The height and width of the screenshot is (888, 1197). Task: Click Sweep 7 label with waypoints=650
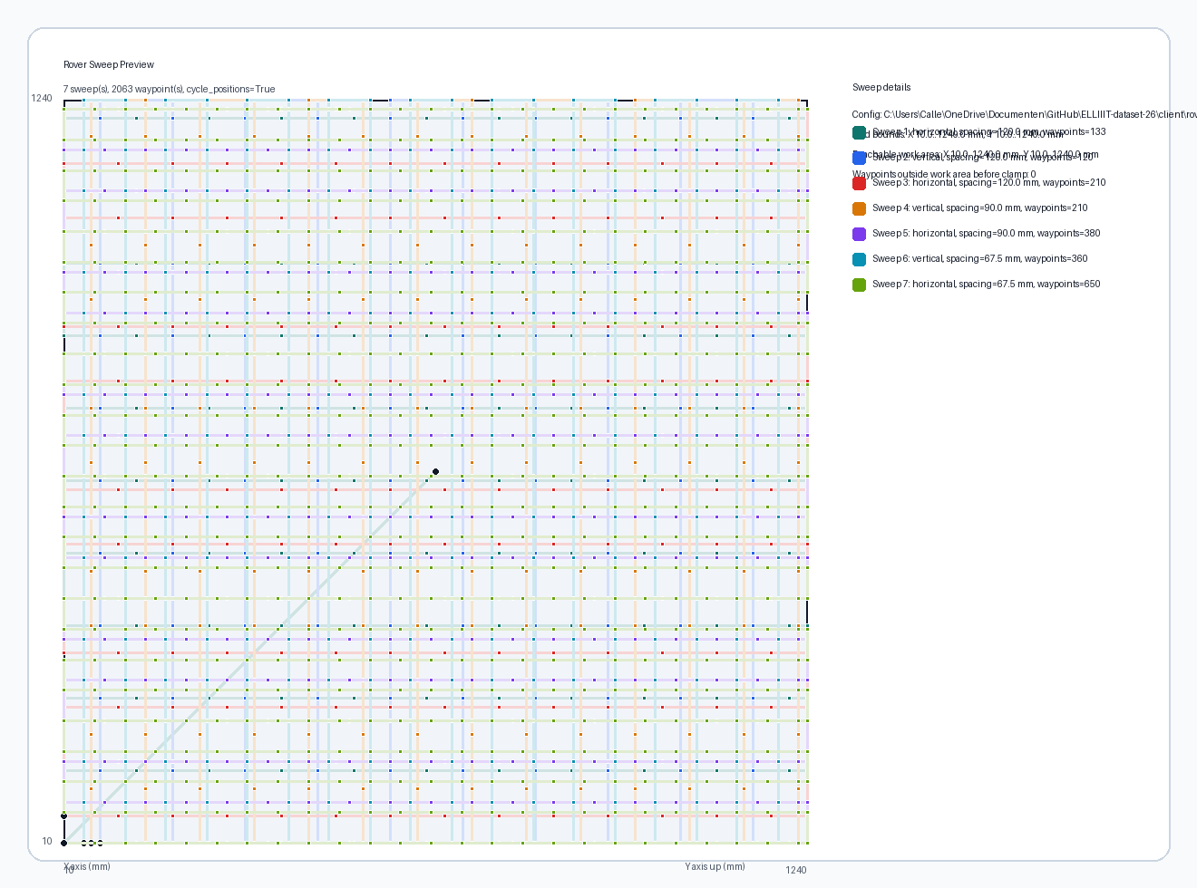click(x=986, y=285)
